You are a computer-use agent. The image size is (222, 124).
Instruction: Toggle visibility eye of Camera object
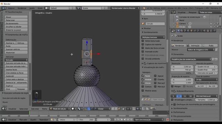[x=211, y=23]
